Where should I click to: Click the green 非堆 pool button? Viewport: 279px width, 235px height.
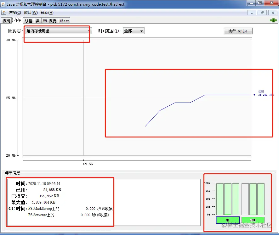coord(253,220)
